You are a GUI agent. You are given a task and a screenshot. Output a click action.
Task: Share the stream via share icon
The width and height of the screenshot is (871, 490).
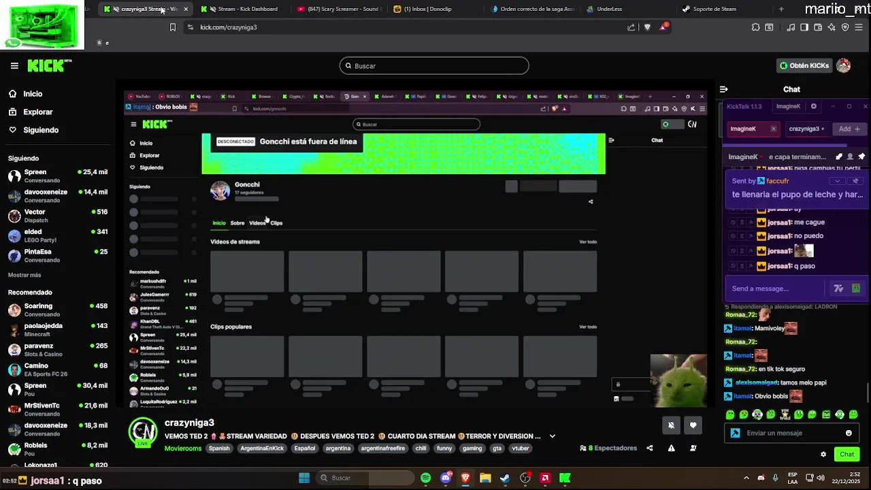pos(650,448)
